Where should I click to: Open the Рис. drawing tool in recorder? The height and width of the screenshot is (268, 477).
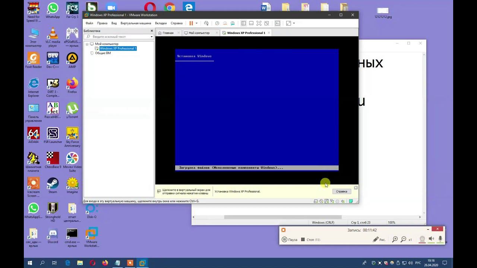click(379, 240)
